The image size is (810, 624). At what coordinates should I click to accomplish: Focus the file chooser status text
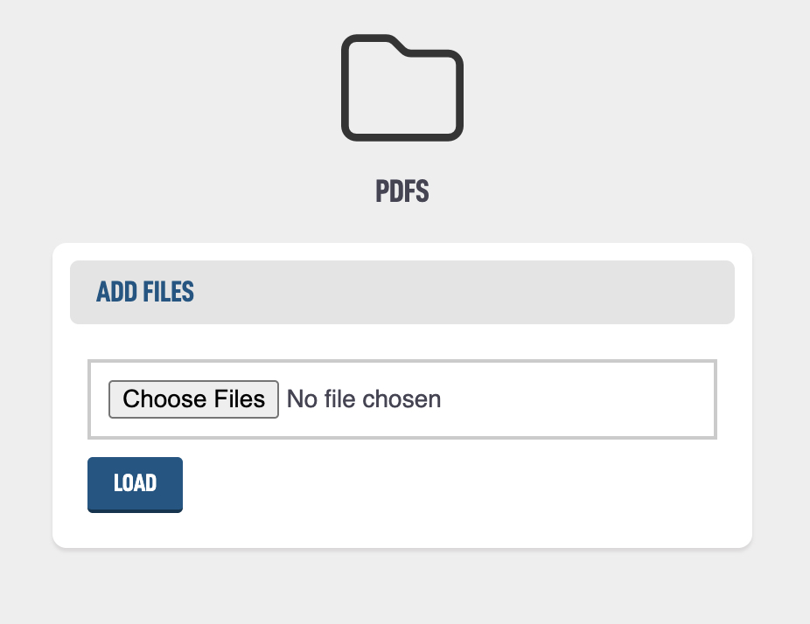364,399
